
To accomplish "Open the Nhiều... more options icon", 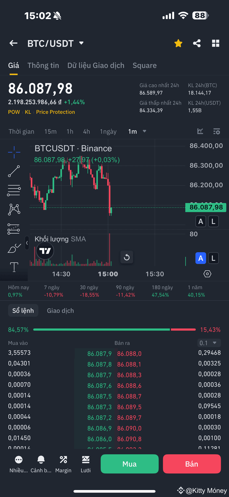I will [x=19, y=460].
